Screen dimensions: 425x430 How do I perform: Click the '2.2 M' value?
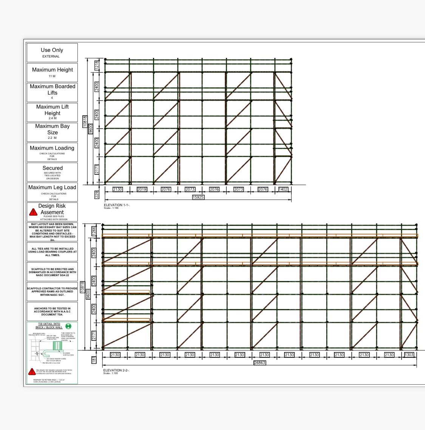(x=52, y=138)
